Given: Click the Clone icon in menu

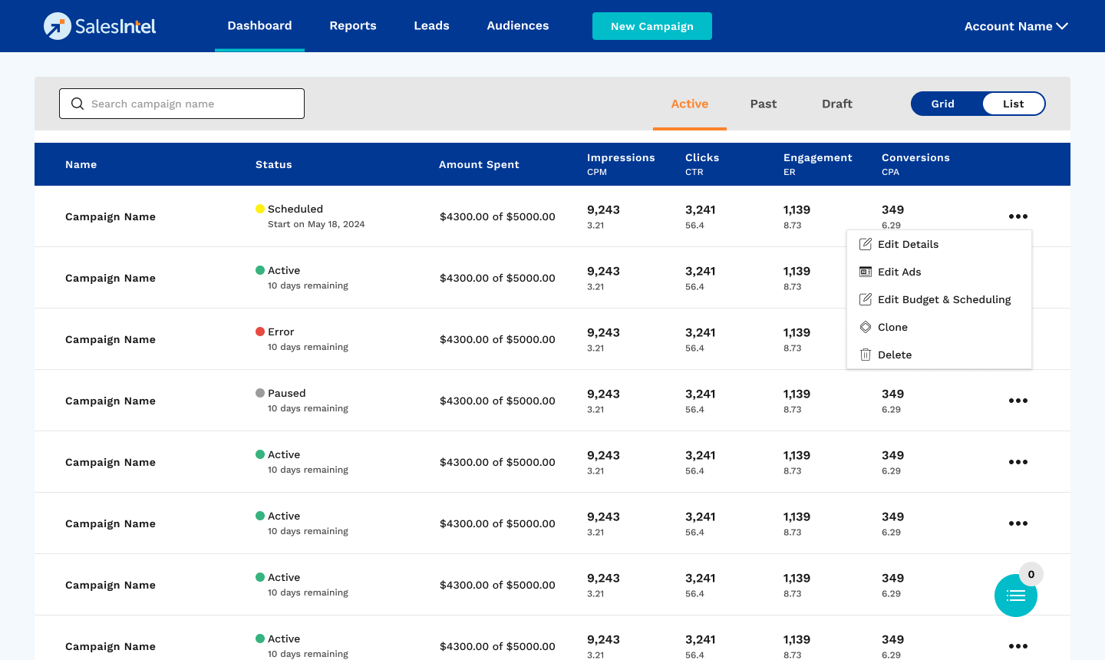Looking at the screenshot, I should (x=866, y=327).
